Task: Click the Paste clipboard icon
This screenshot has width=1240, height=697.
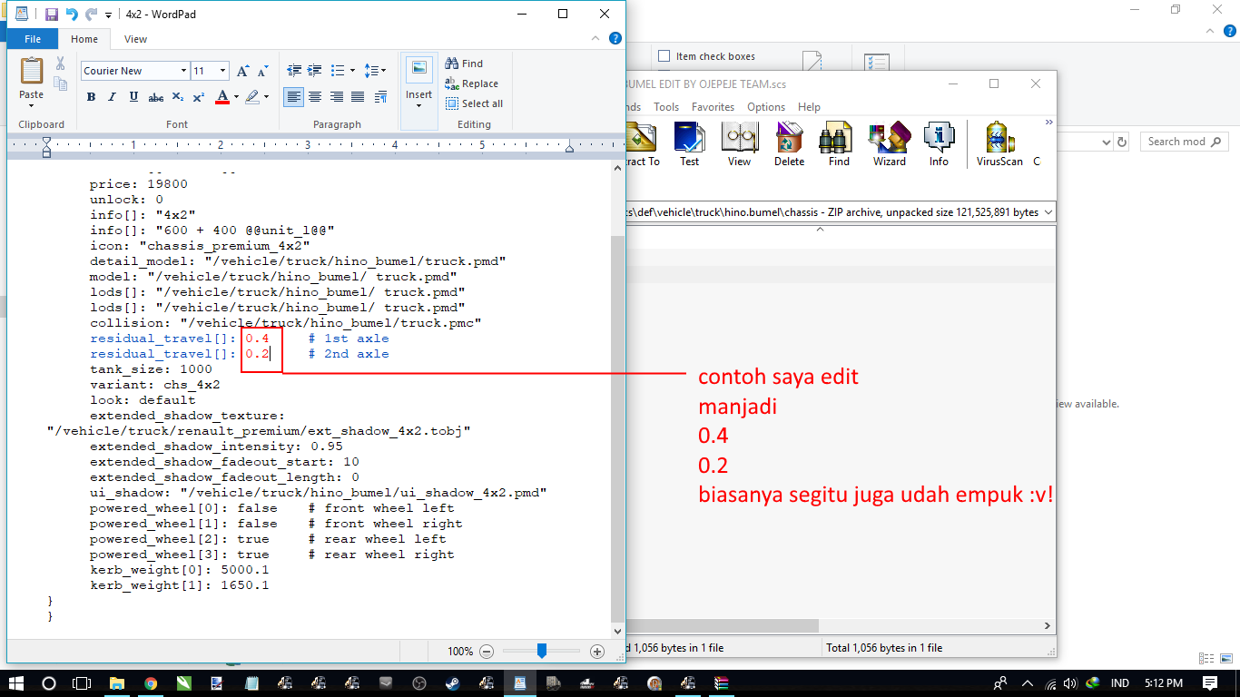Action: [x=32, y=71]
